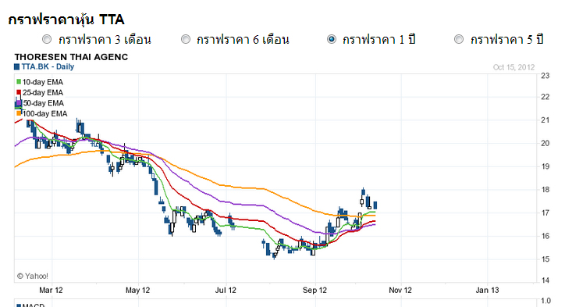The height and width of the screenshot is (307, 565).
Task: Click the 16 price axis value
Action: pos(545,236)
